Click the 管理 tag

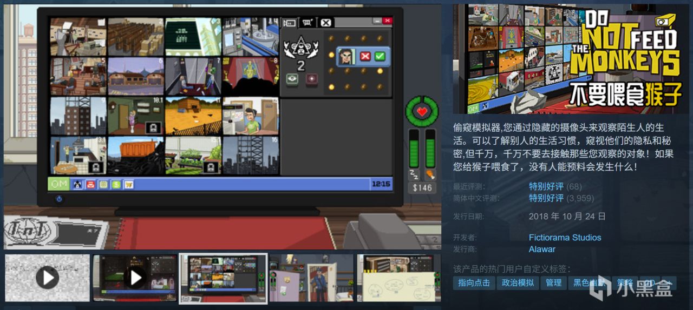click(x=553, y=282)
